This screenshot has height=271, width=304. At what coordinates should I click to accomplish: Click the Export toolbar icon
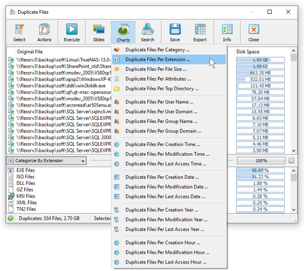coord(200,32)
